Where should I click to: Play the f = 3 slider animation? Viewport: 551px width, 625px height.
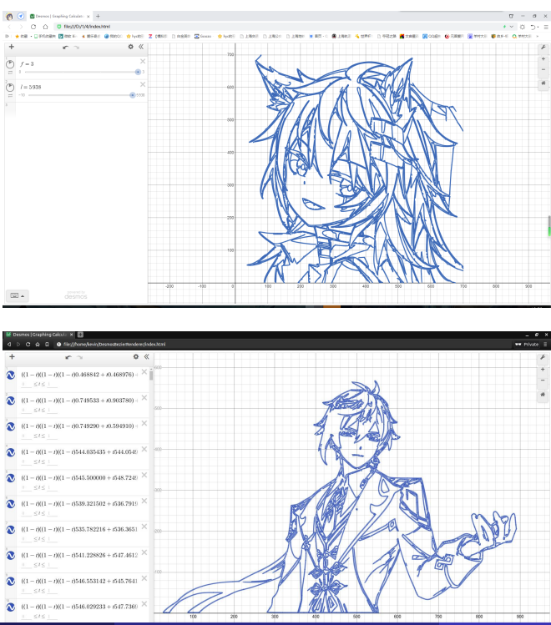coord(10,64)
